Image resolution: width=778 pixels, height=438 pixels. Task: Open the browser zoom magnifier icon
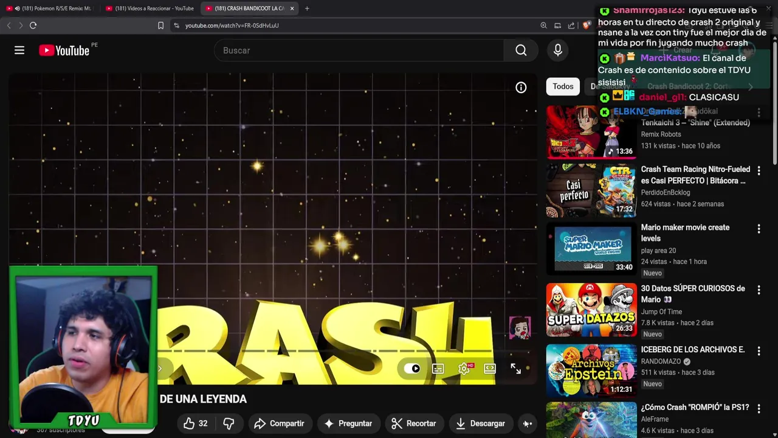point(543,26)
